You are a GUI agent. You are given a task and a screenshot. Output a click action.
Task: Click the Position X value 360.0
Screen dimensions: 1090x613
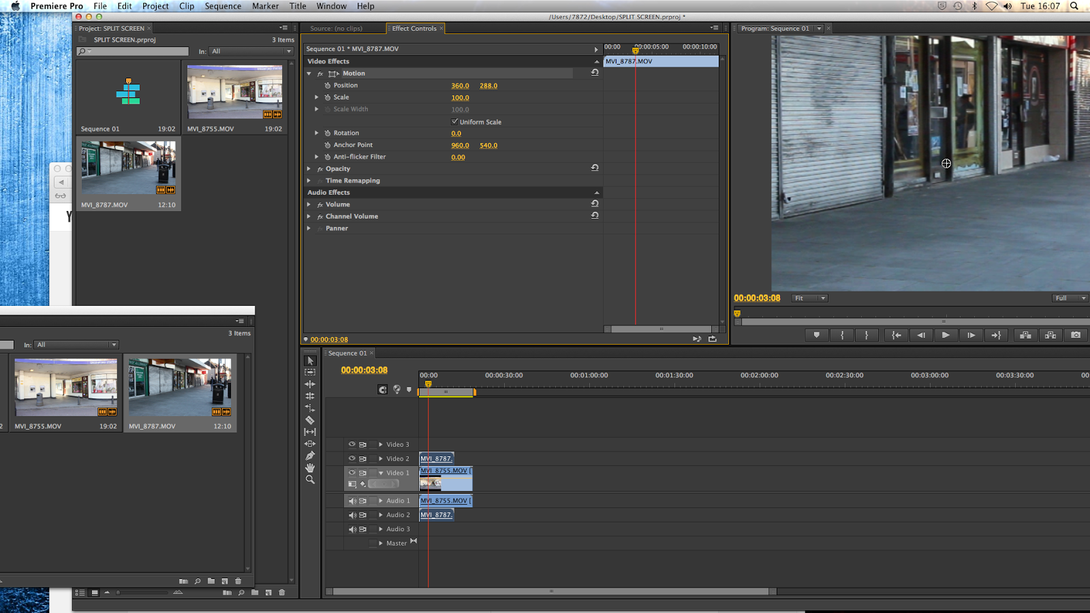(x=460, y=86)
